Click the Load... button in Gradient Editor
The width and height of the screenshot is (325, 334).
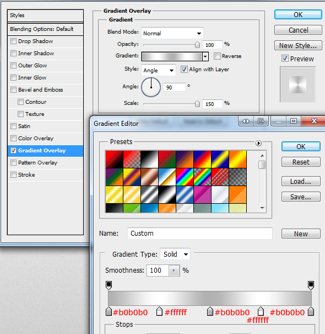point(301,181)
